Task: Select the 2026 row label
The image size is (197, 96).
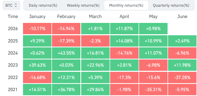Action: coord(13,29)
